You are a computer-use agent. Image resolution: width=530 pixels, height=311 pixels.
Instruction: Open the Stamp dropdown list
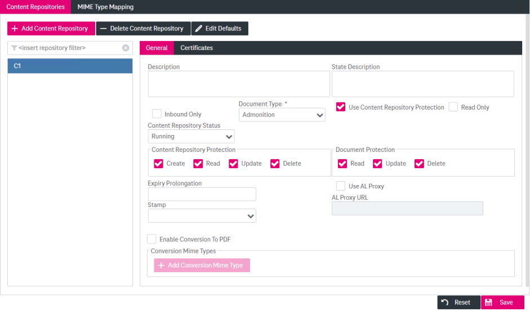pos(202,216)
